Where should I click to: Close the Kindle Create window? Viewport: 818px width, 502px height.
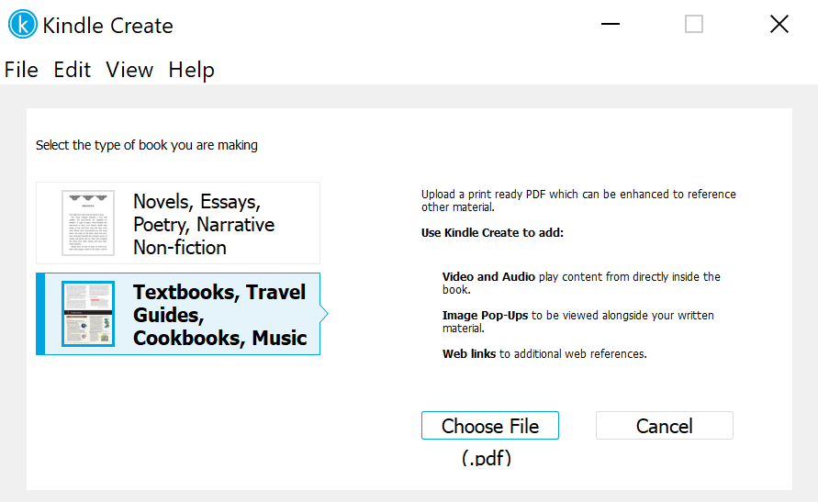[x=779, y=24]
